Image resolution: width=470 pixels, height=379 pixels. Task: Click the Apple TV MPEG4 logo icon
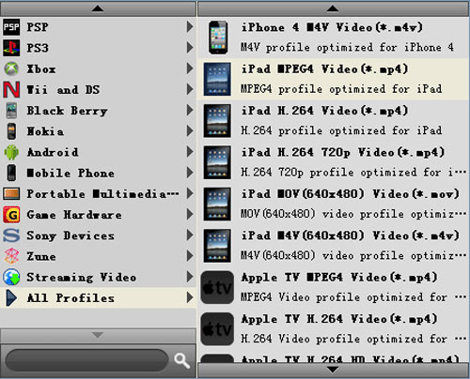point(217,287)
